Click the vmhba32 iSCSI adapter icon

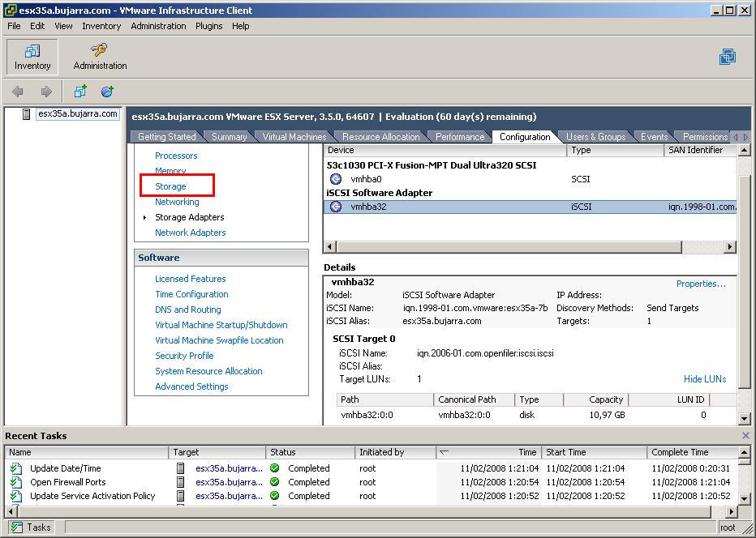[336, 207]
